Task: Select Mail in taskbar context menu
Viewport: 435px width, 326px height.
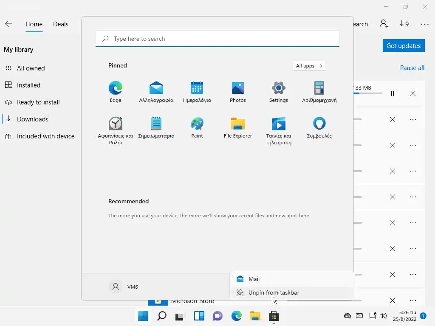Action: click(x=292, y=279)
